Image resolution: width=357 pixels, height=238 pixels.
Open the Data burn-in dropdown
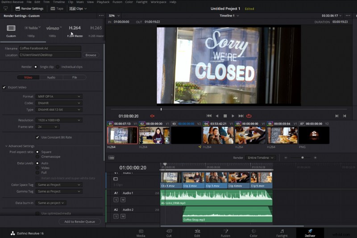tap(51, 203)
